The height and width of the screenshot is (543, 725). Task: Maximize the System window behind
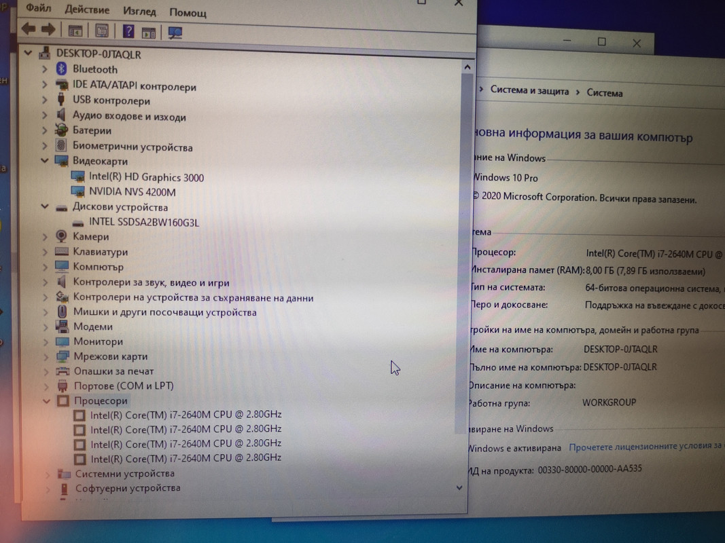point(601,42)
